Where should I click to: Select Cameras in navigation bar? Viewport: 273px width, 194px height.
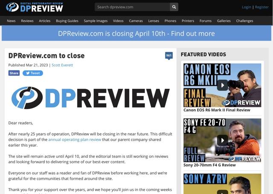tap(136, 20)
